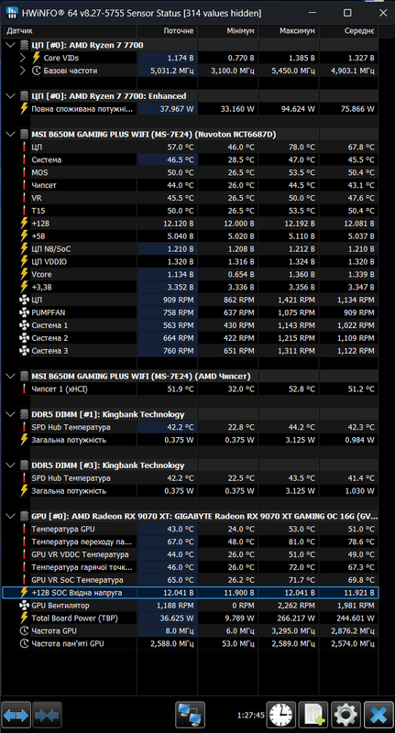
Task: Select the GPU Вентилятор sensor row
Action: click(191, 606)
